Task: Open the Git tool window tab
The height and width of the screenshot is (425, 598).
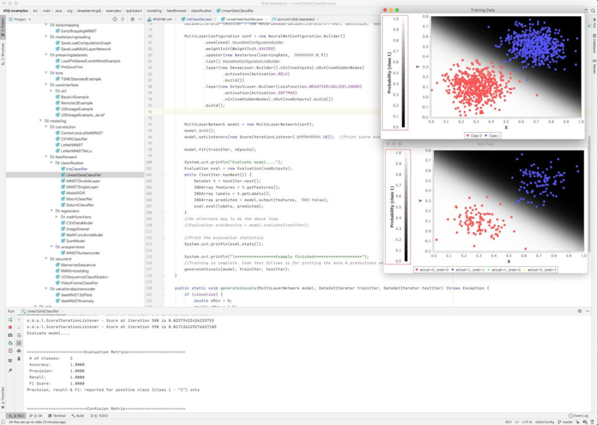Action: click(x=36, y=416)
